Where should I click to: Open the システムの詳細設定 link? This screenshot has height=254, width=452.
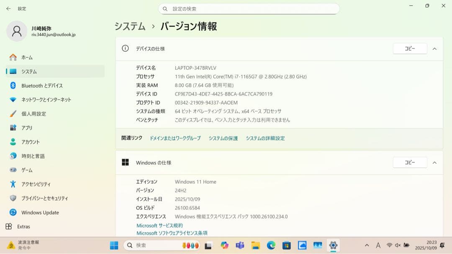pos(265,138)
